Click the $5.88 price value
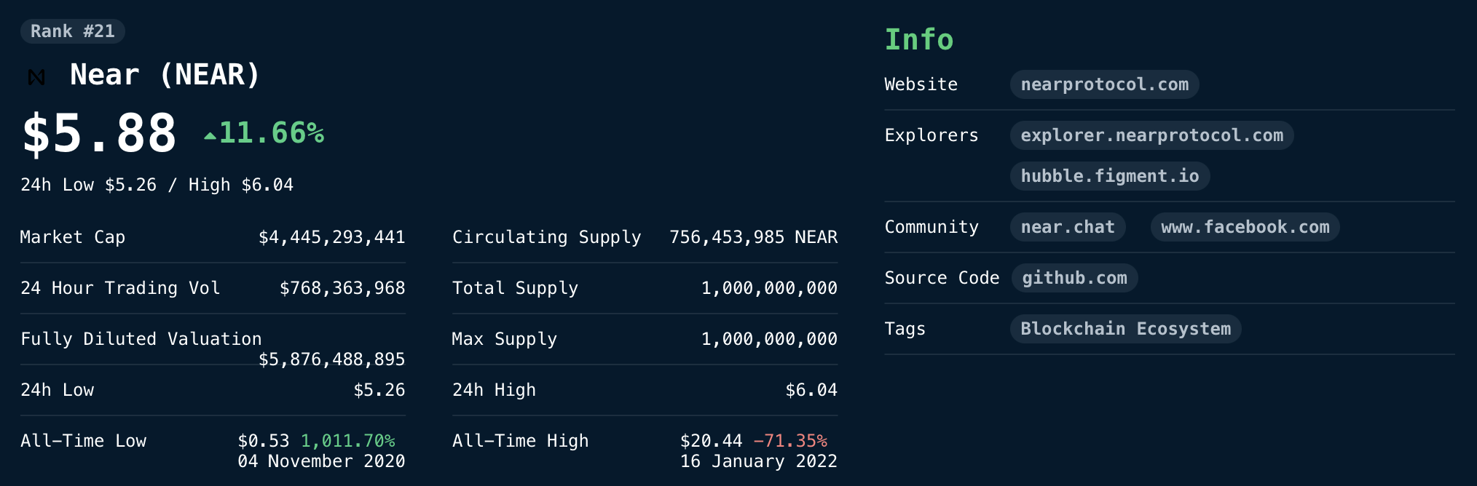 99,134
